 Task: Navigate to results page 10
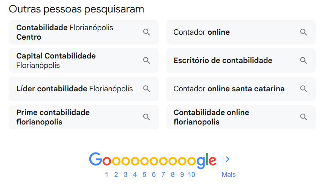[191, 175]
